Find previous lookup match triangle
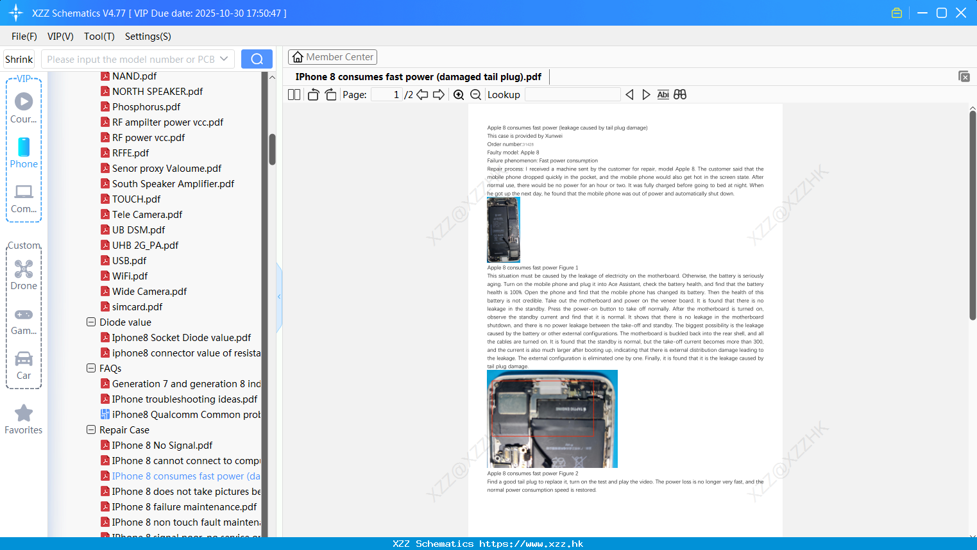 629,95
